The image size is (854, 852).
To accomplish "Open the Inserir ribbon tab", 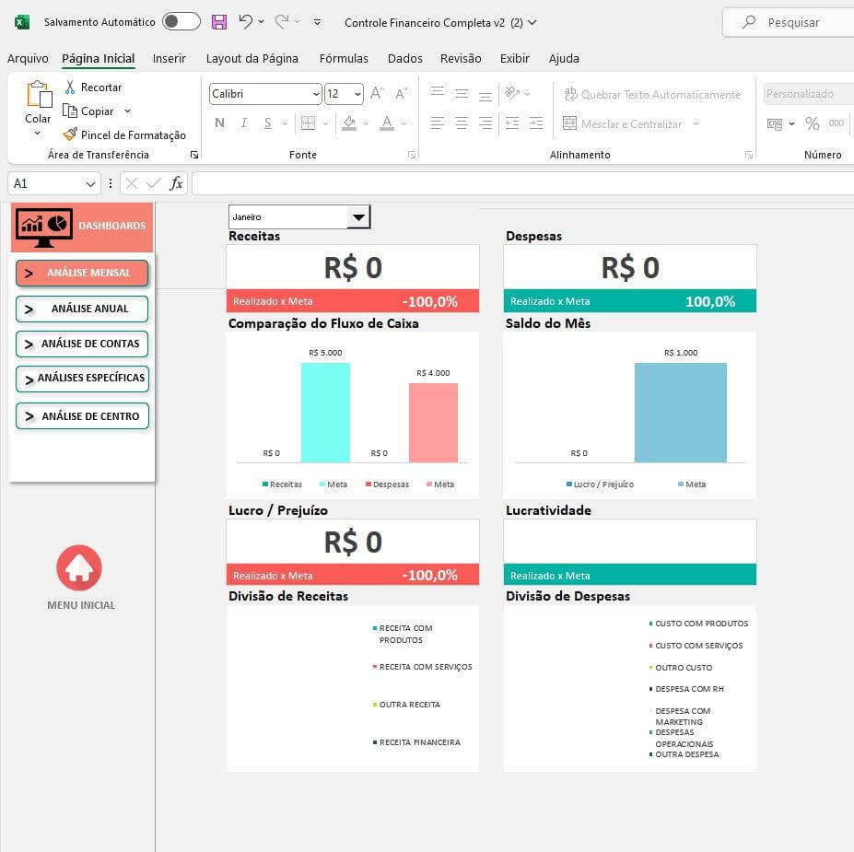I will (170, 58).
